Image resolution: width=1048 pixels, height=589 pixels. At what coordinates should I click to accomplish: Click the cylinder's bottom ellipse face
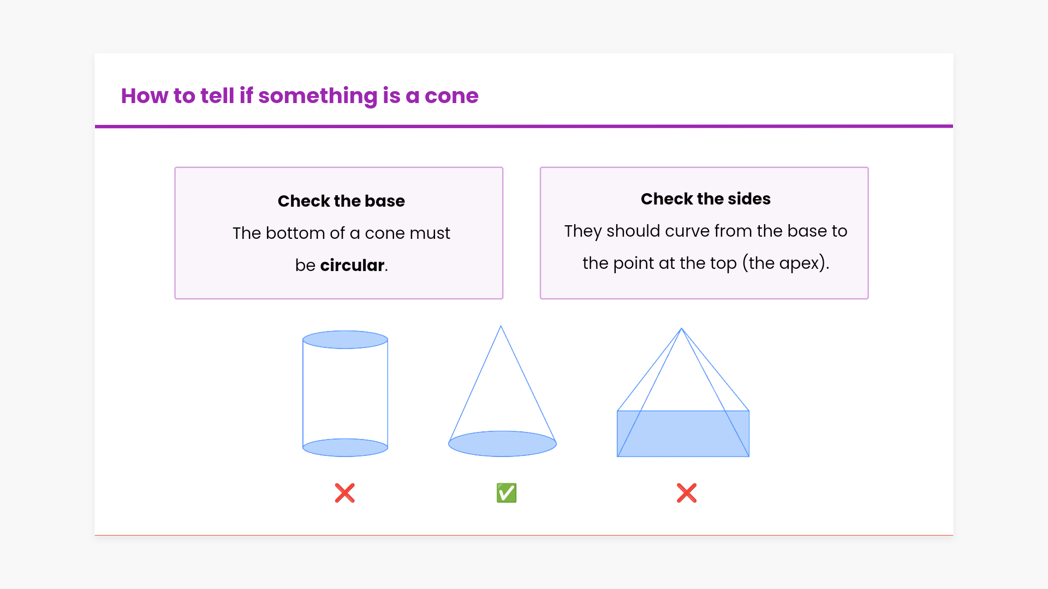345,448
